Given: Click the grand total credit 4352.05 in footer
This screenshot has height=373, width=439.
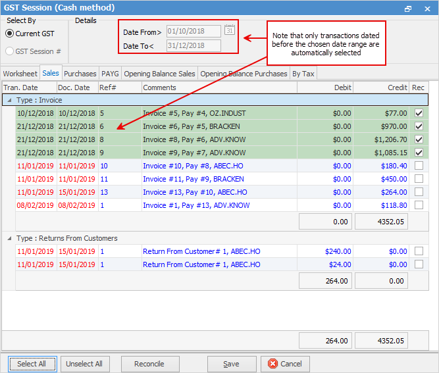Looking at the screenshot, I should (x=381, y=341).
